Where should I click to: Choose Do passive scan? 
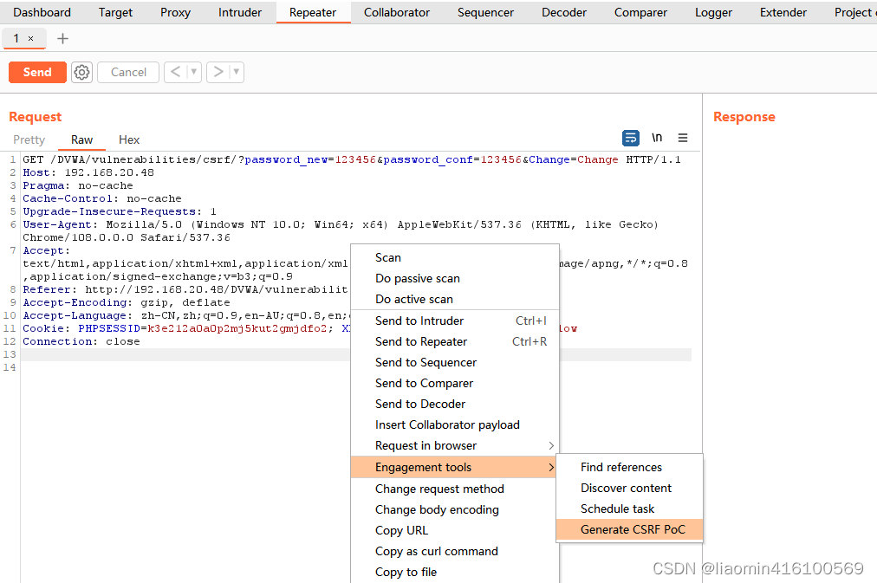(455, 278)
